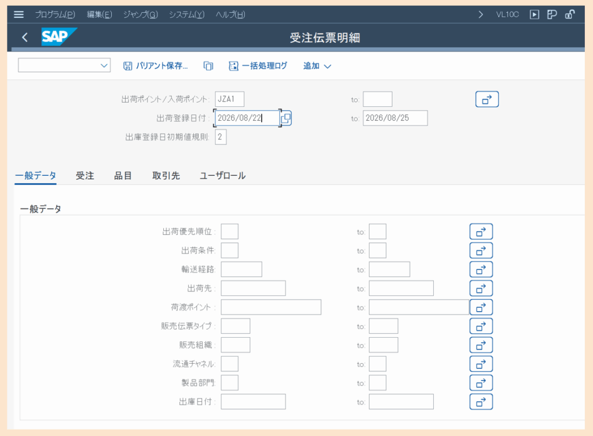593x436 pixels.
Task: Open multiple selection for 販売組織
Action: click(x=481, y=345)
